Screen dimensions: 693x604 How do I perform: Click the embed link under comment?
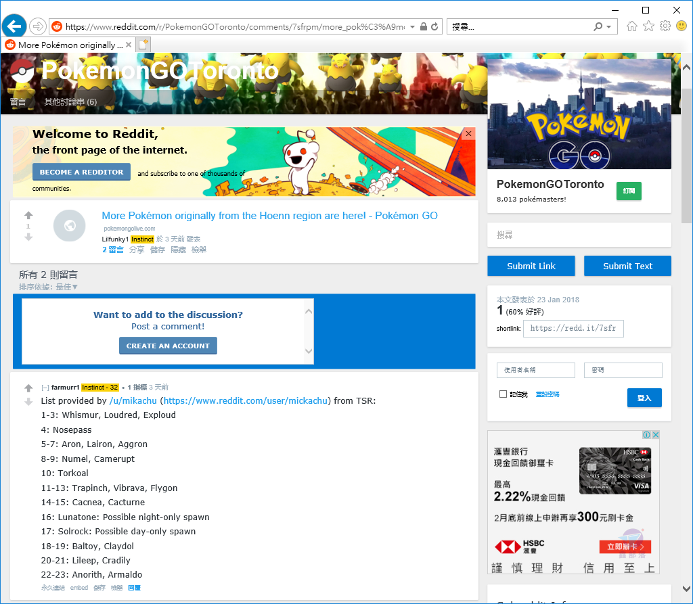pyautogui.click(x=79, y=588)
